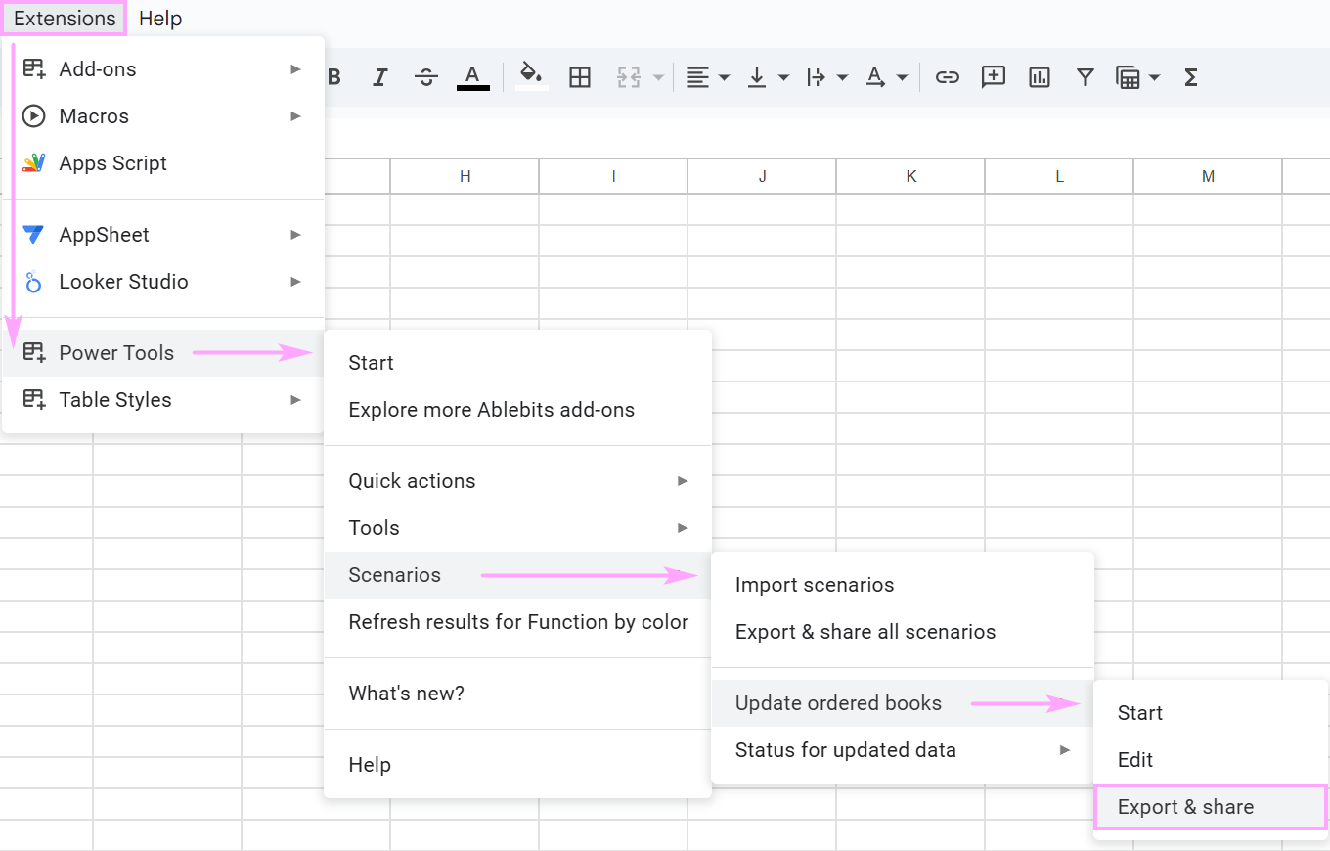
Task: Open the Macros submenu
Action: click(163, 116)
